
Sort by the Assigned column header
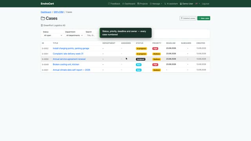126,43
